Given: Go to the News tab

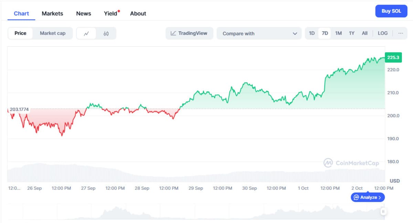Looking at the screenshot, I should 84,13.
